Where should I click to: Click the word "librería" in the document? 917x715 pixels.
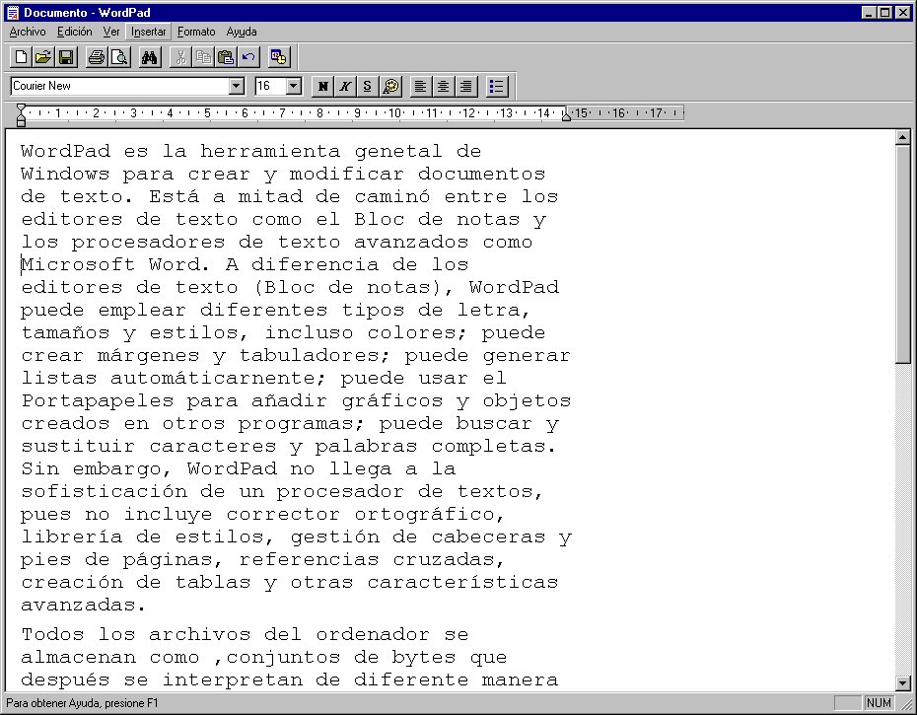click(x=72, y=536)
